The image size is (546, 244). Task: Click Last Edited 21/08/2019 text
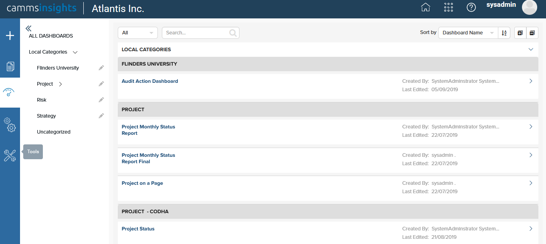430,237
